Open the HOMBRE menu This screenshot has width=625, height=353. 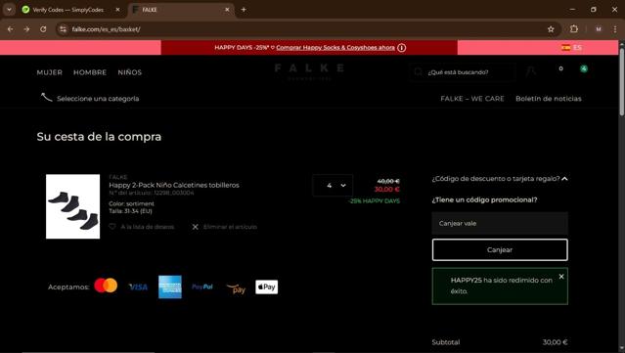tap(90, 72)
